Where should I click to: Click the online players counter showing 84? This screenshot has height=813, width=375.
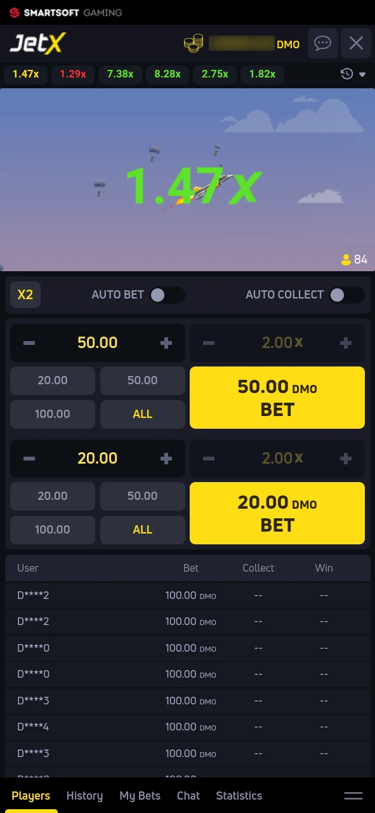click(x=354, y=259)
